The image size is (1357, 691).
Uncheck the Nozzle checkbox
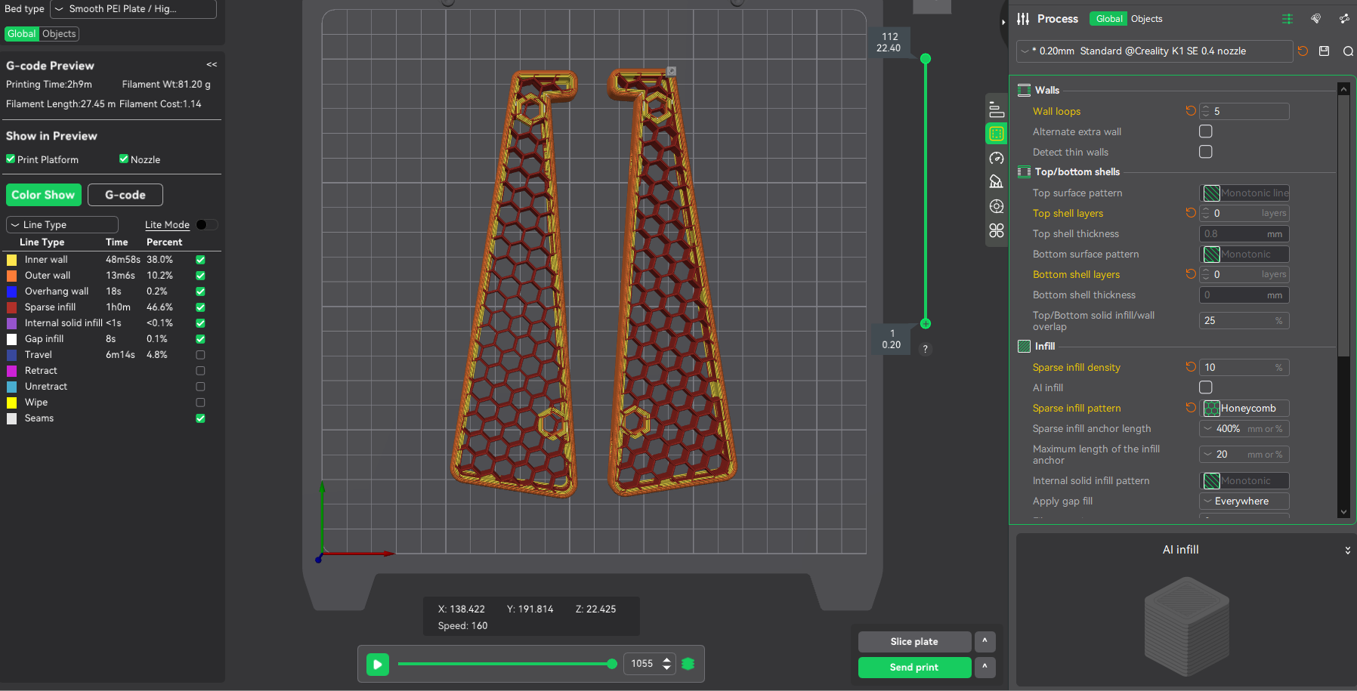coord(124,159)
